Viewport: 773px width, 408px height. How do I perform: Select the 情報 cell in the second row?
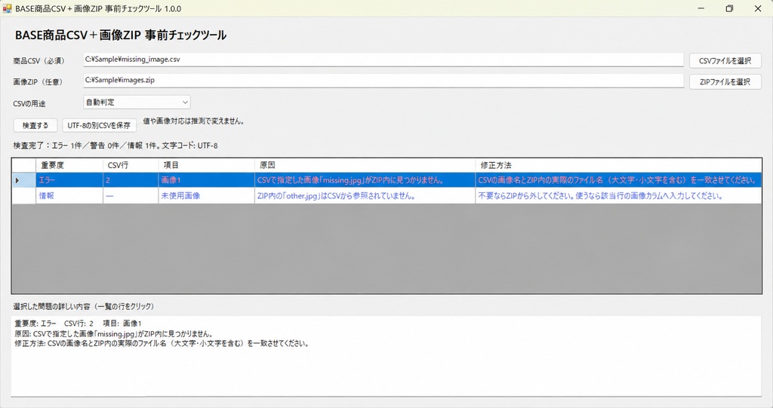(x=70, y=195)
